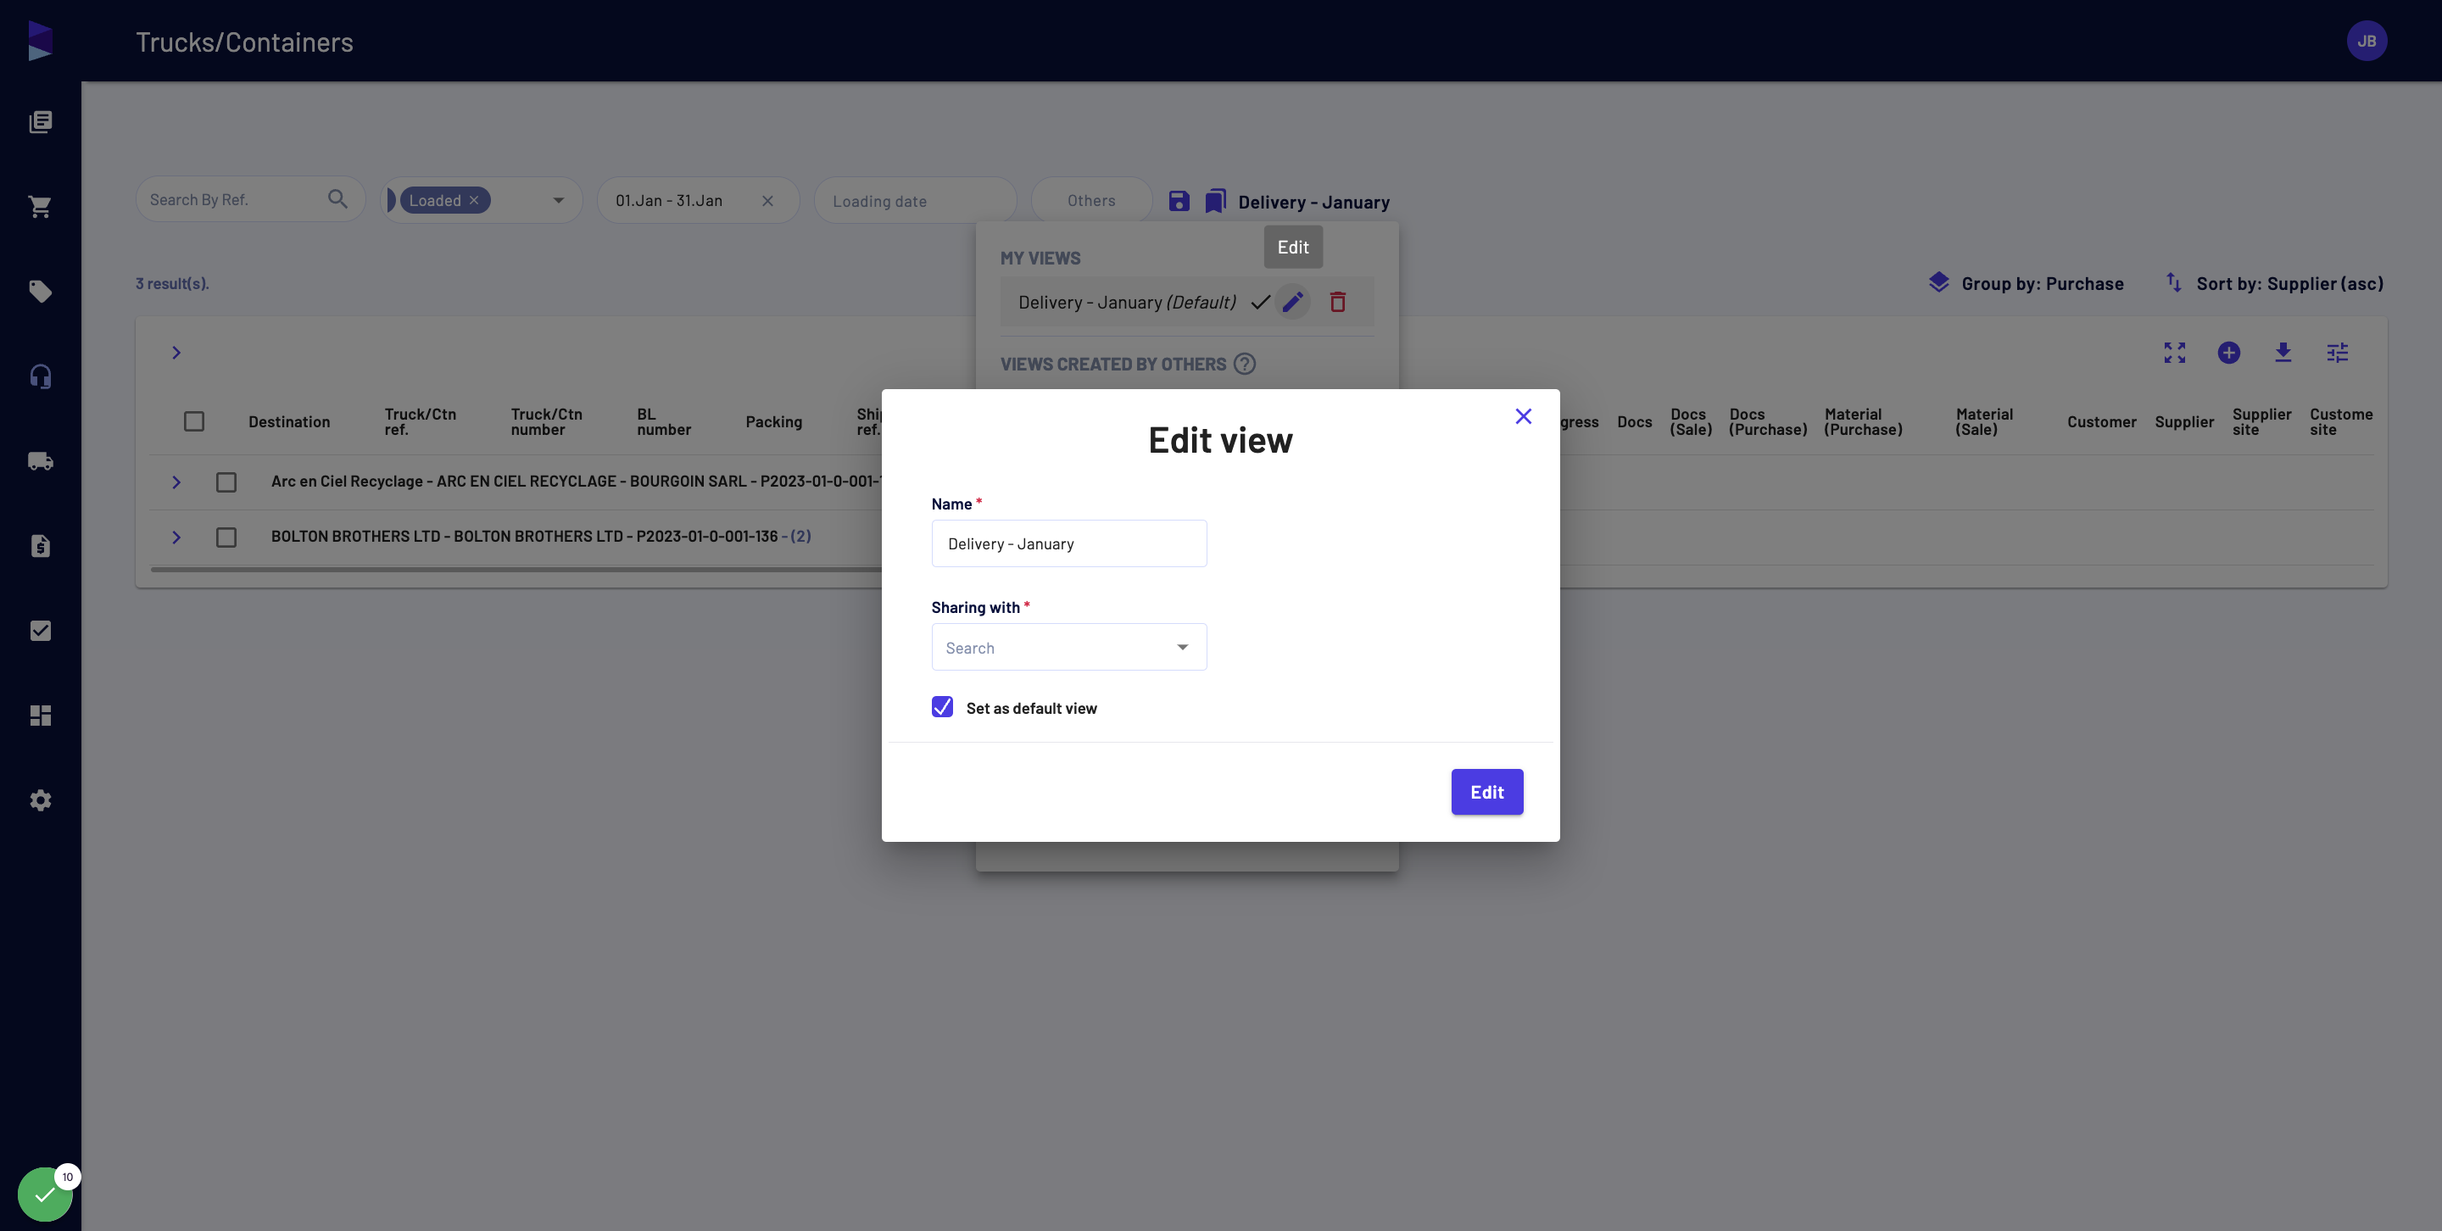
Task: Delete Delivery - January view with trash icon
Action: (x=1338, y=303)
